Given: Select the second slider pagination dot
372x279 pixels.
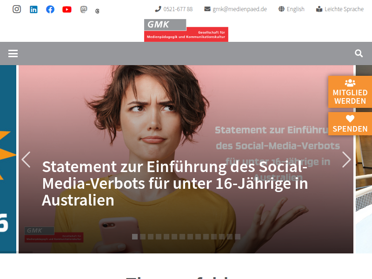Looking at the screenshot, I should point(143,237).
